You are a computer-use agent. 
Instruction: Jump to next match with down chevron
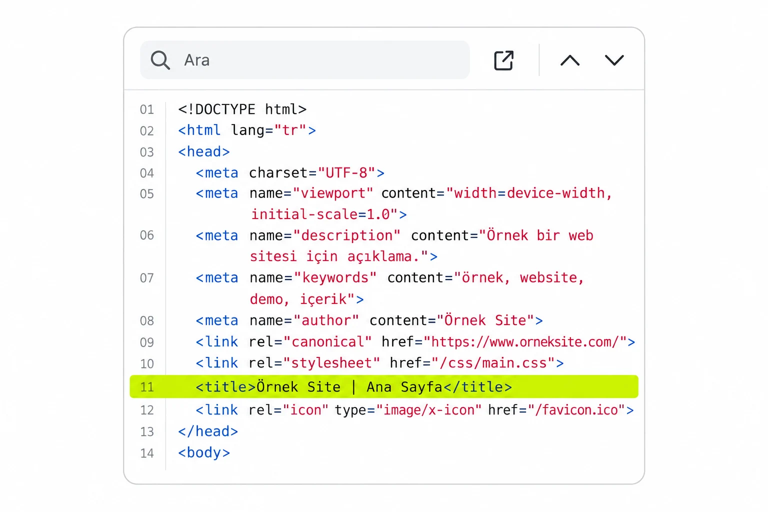614,60
